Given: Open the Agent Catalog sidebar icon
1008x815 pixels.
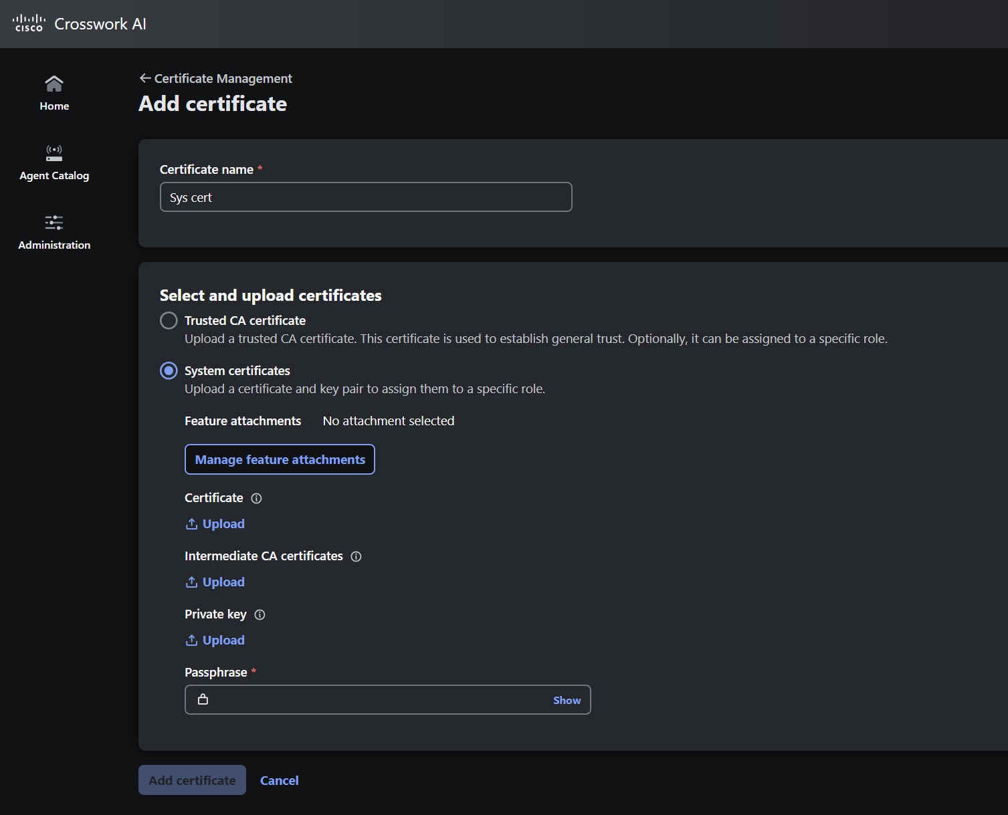Looking at the screenshot, I should 54,153.
